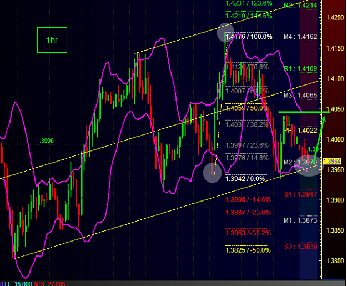The image size is (347, 286).
Task: Click the 1.4176 / 100.0% Fibonacci level
Action: [x=249, y=37]
